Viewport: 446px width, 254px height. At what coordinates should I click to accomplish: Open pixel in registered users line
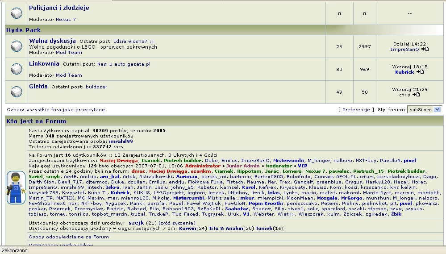[409, 160]
